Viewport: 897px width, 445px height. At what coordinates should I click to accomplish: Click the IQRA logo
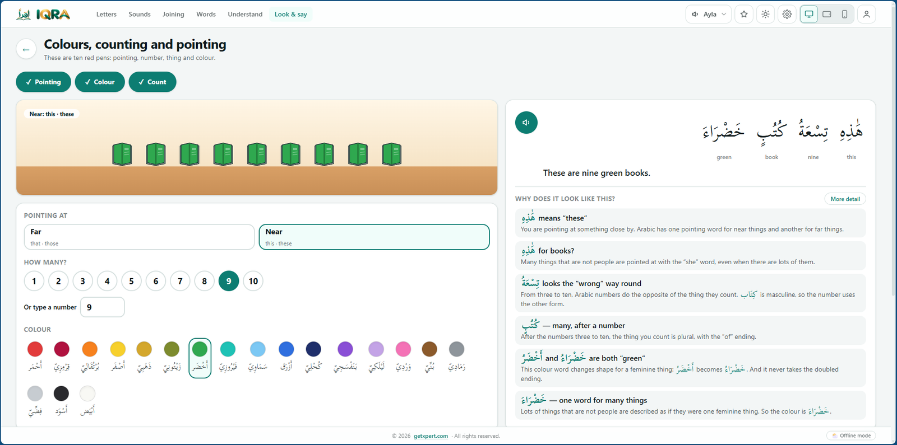43,15
